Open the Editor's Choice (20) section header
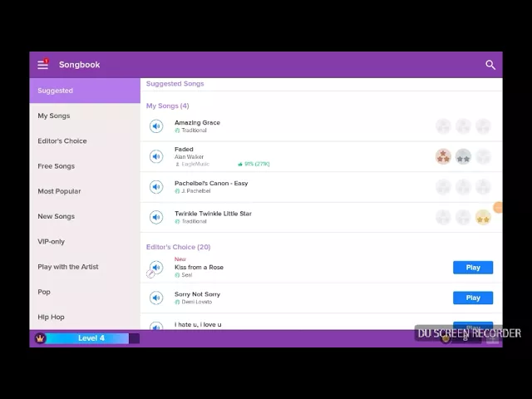 click(179, 247)
